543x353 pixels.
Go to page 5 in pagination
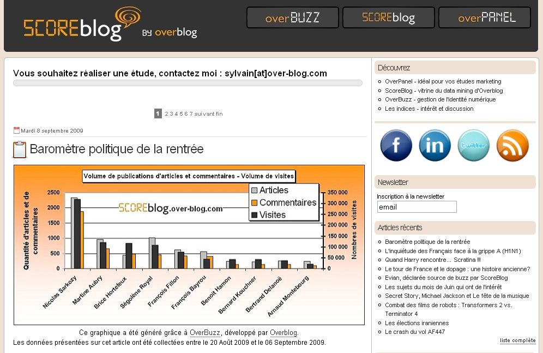click(181, 113)
